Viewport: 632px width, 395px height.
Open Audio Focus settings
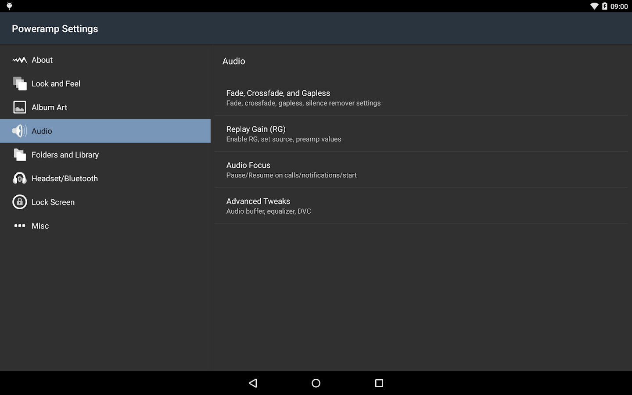point(421,170)
